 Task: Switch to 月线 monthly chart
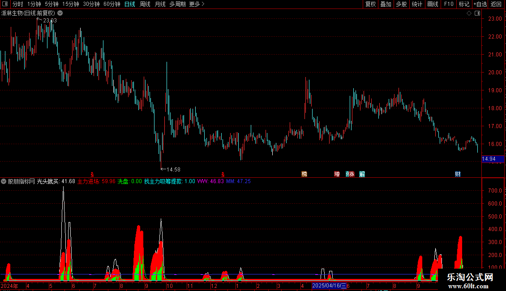[160, 4]
